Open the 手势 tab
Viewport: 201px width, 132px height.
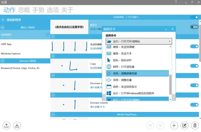tap(38, 10)
